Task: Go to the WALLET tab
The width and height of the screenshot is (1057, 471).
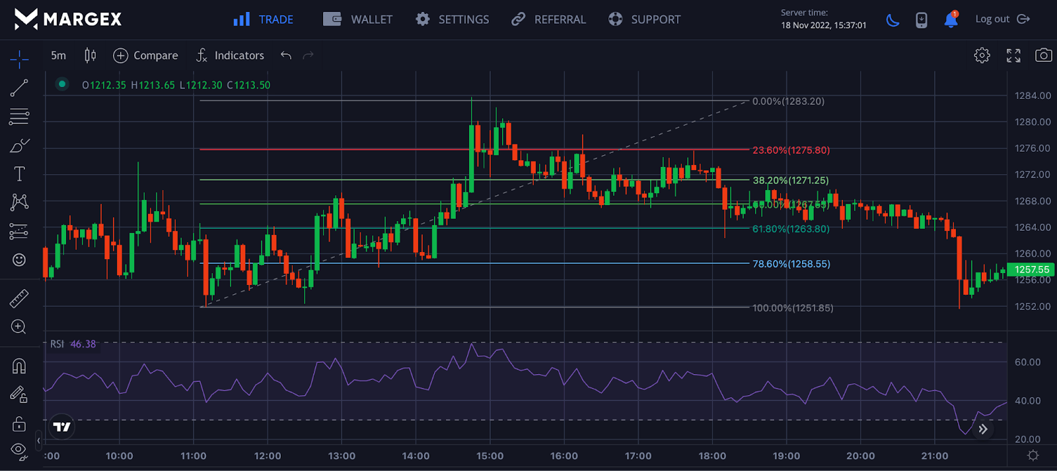Action: point(357,20)
